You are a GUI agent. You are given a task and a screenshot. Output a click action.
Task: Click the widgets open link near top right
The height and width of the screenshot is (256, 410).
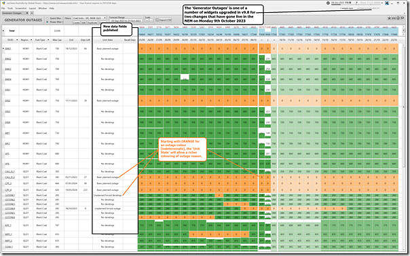click(346, 8)
